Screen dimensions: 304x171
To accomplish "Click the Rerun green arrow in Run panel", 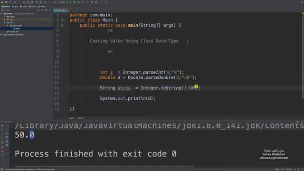I will 2,125.
